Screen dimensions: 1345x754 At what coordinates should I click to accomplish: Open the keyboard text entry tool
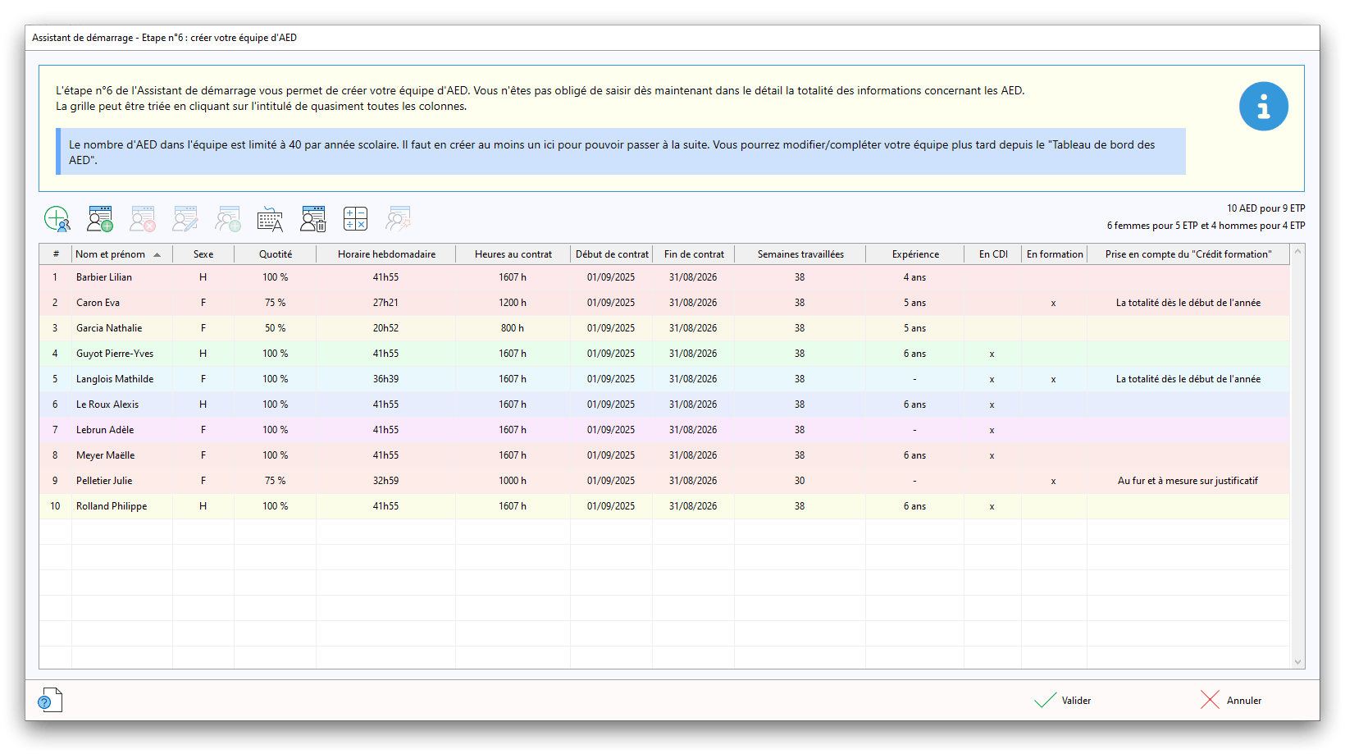pos(270,219)
